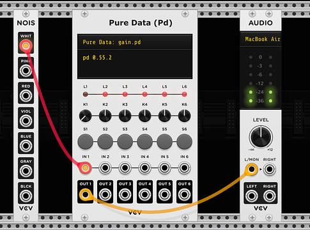Click the OUT 3 output jack
This screenshot has height=230, width=310.
coord(125,195)
